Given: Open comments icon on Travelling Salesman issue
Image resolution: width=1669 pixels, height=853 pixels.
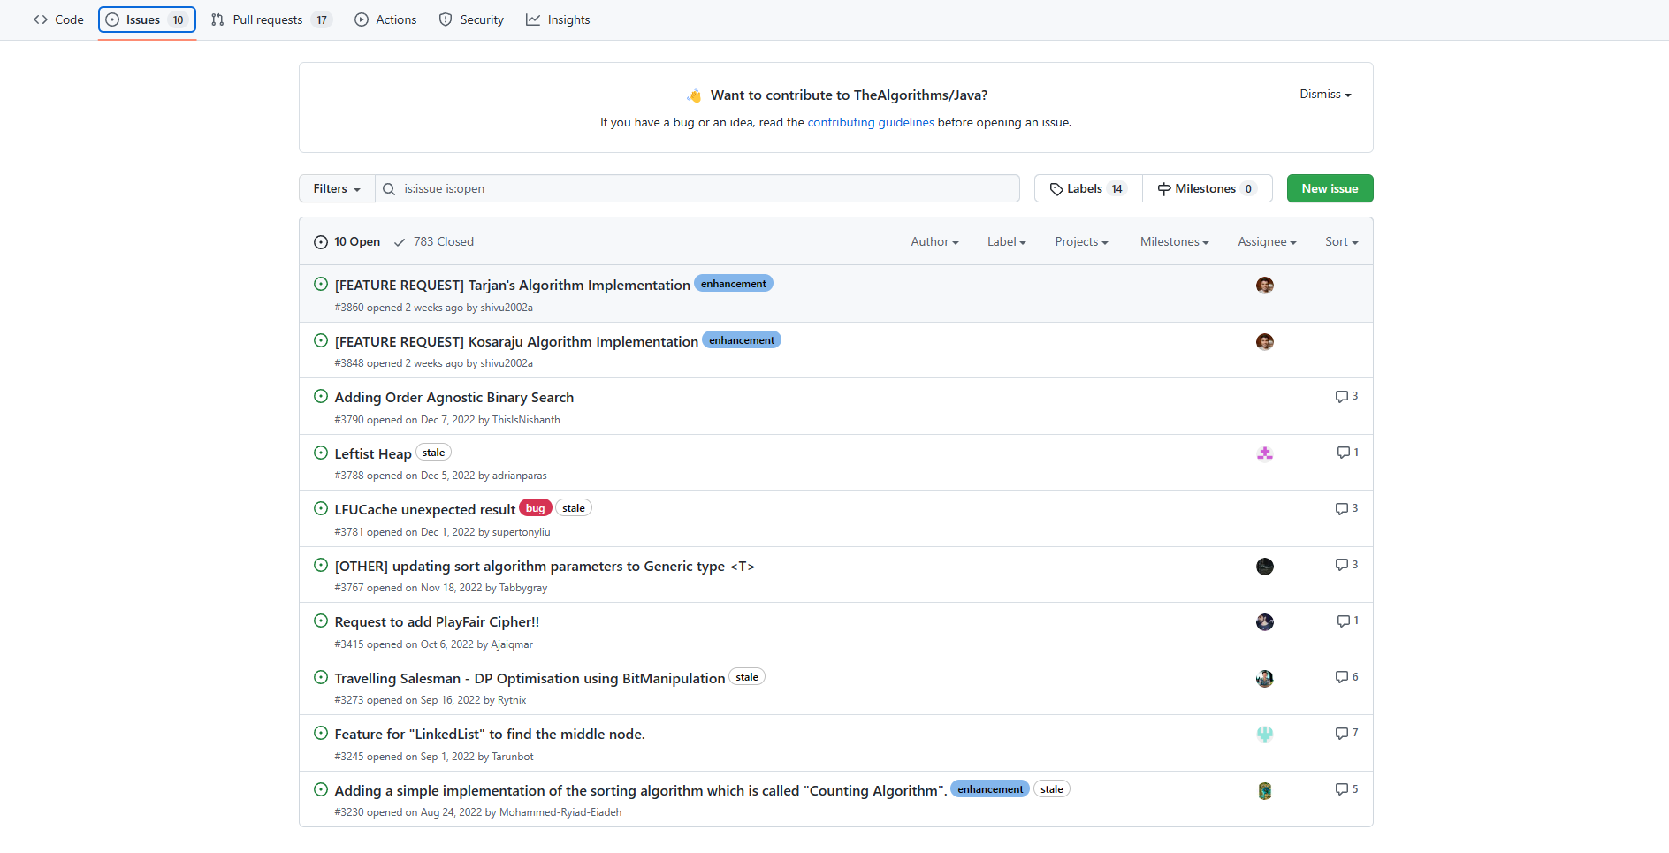Looking at the screenshot, I should click(x=1346, y=677).
